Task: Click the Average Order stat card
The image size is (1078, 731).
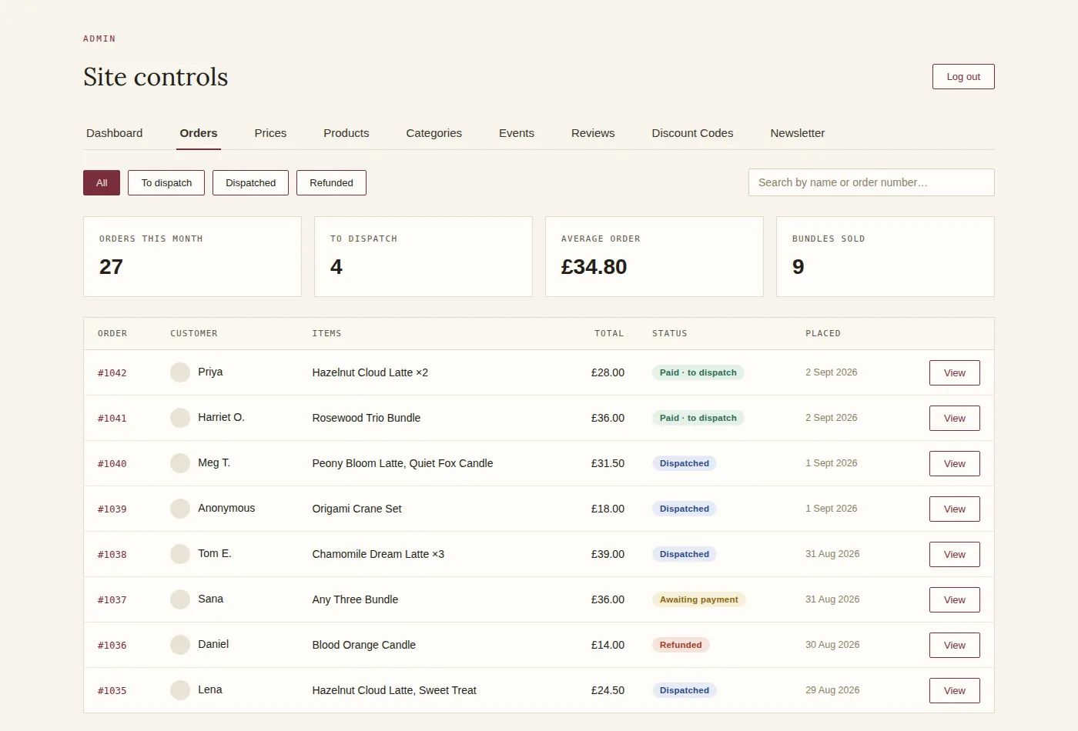Action: [x=654, y=256]
